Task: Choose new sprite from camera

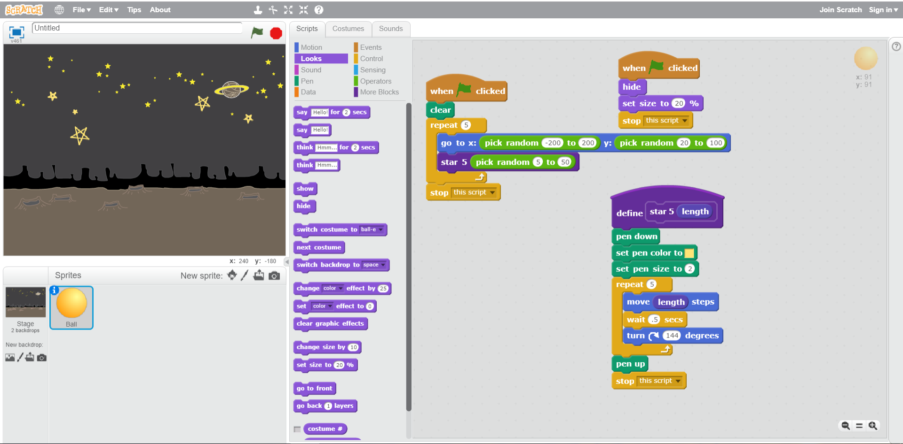Action: [x=274, y=276]
